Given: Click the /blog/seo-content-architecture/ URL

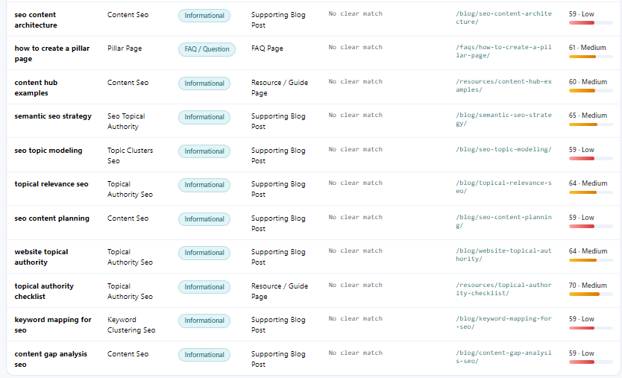Looking at the screenshot, I should coord(503,17).
